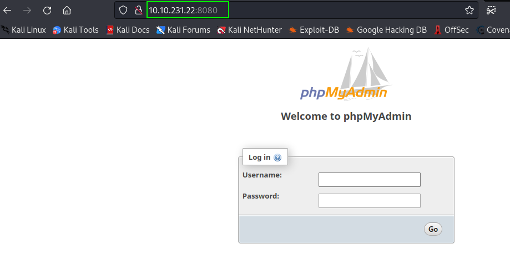Click the URL address 10.10.231.22:8080
The image size is (510, 264).
(x=183, y=10)
